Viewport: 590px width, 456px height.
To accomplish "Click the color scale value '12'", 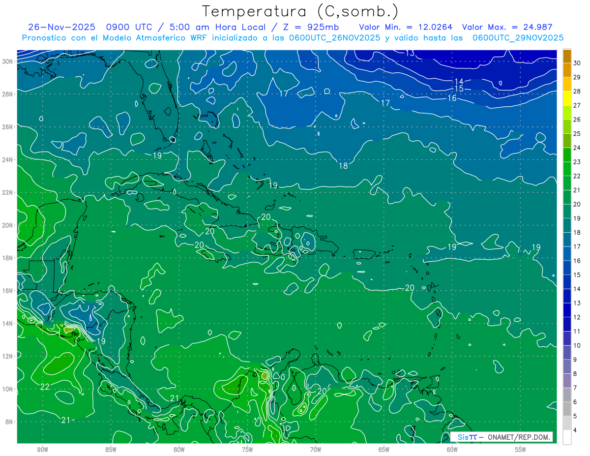I will [x=577, y=317].
